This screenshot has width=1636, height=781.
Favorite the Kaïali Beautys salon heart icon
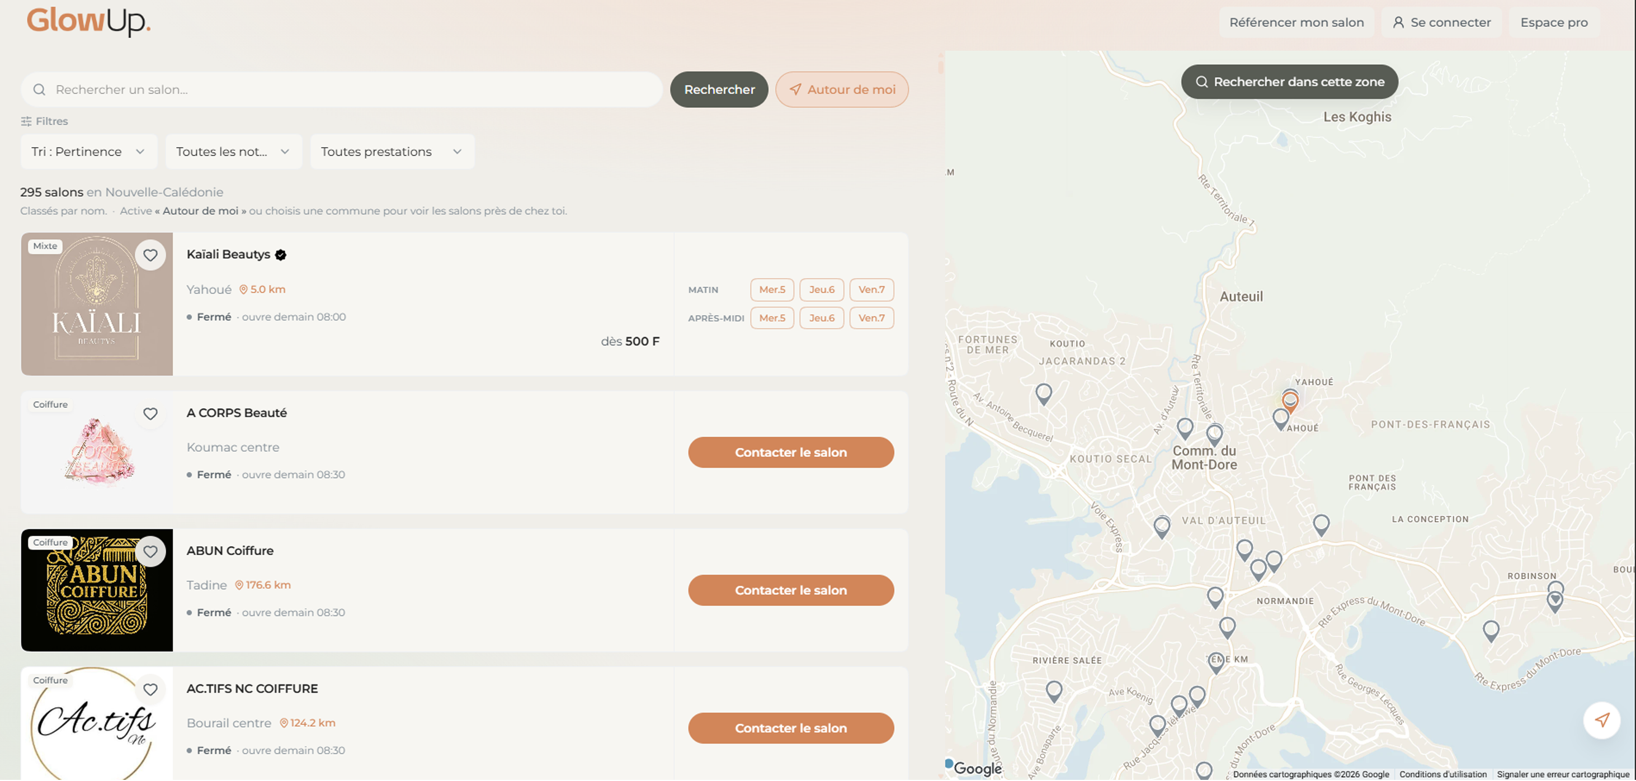(x=150, y=255)
